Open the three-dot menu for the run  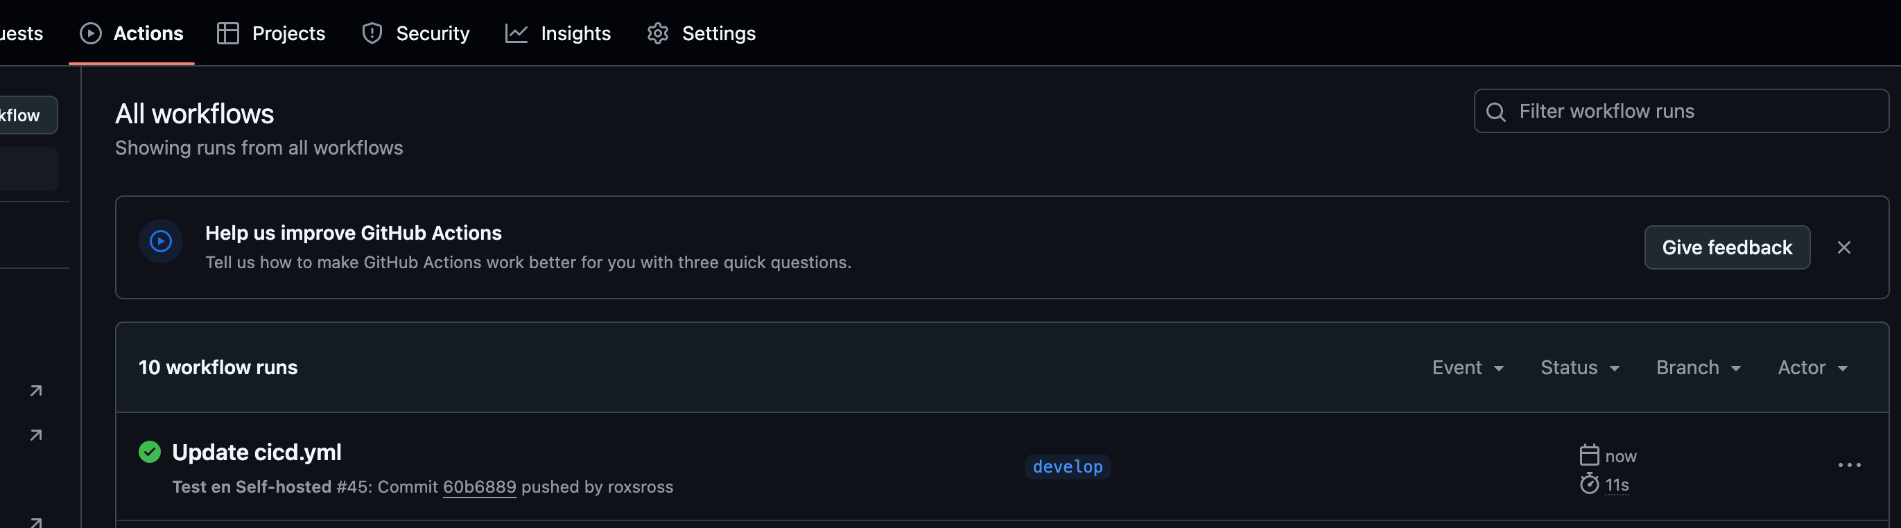coord(1849,466)
